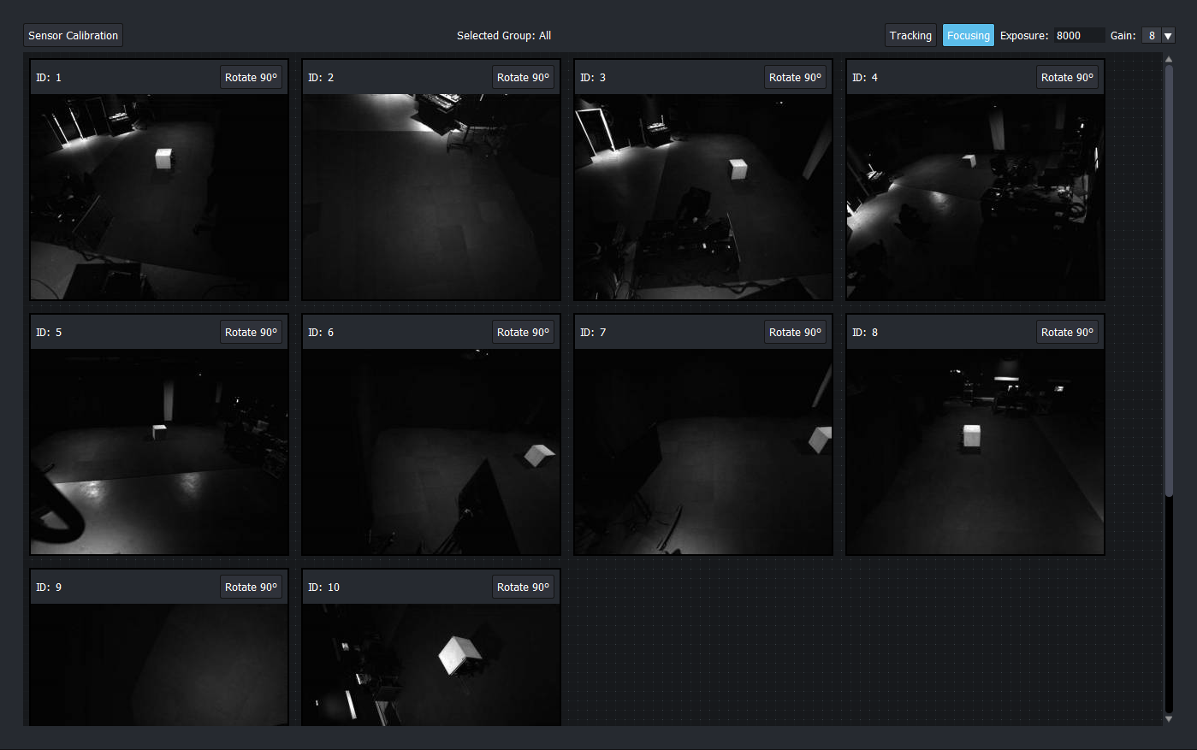Image resolution: width=1197 pixels, height=750 pixels.
Task: Open the Gain dropdown arrow
Action: coord(1168,35)
